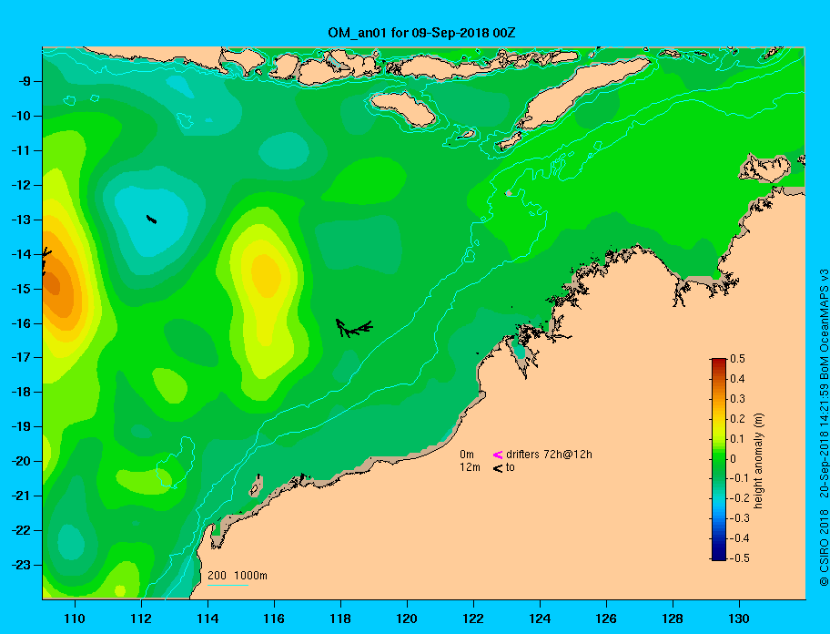Viewport: 830px width, 634px height.
Task: Click the title 'OM_an01 for 09-Sep-2018 00Z'
Action: tap(421, 33)
